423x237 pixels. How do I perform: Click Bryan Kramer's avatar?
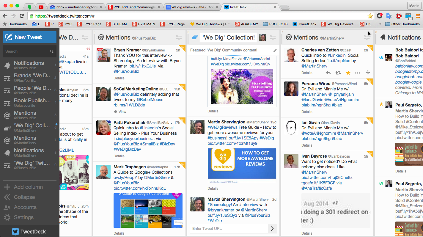(x=103, y=55)
